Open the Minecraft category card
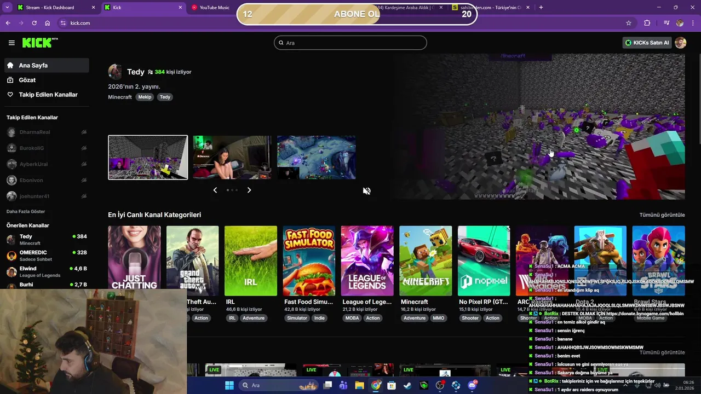Screen dimensions: 701x394 [x=426, y=261]
